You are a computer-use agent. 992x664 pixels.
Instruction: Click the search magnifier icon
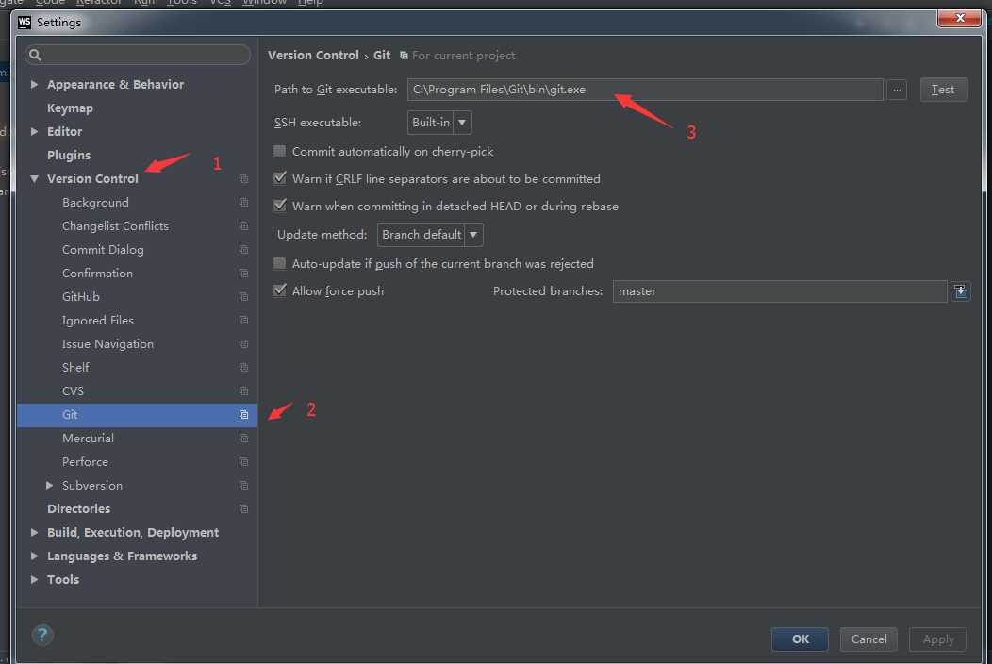point(36,55)
